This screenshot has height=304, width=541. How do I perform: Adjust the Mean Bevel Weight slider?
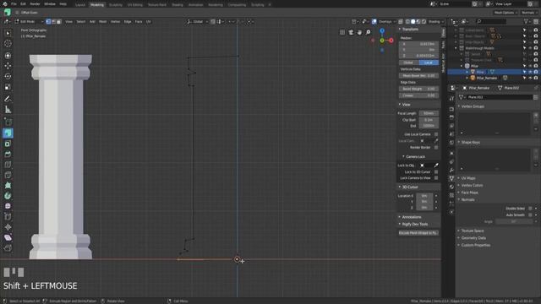(x=418, y=75)
